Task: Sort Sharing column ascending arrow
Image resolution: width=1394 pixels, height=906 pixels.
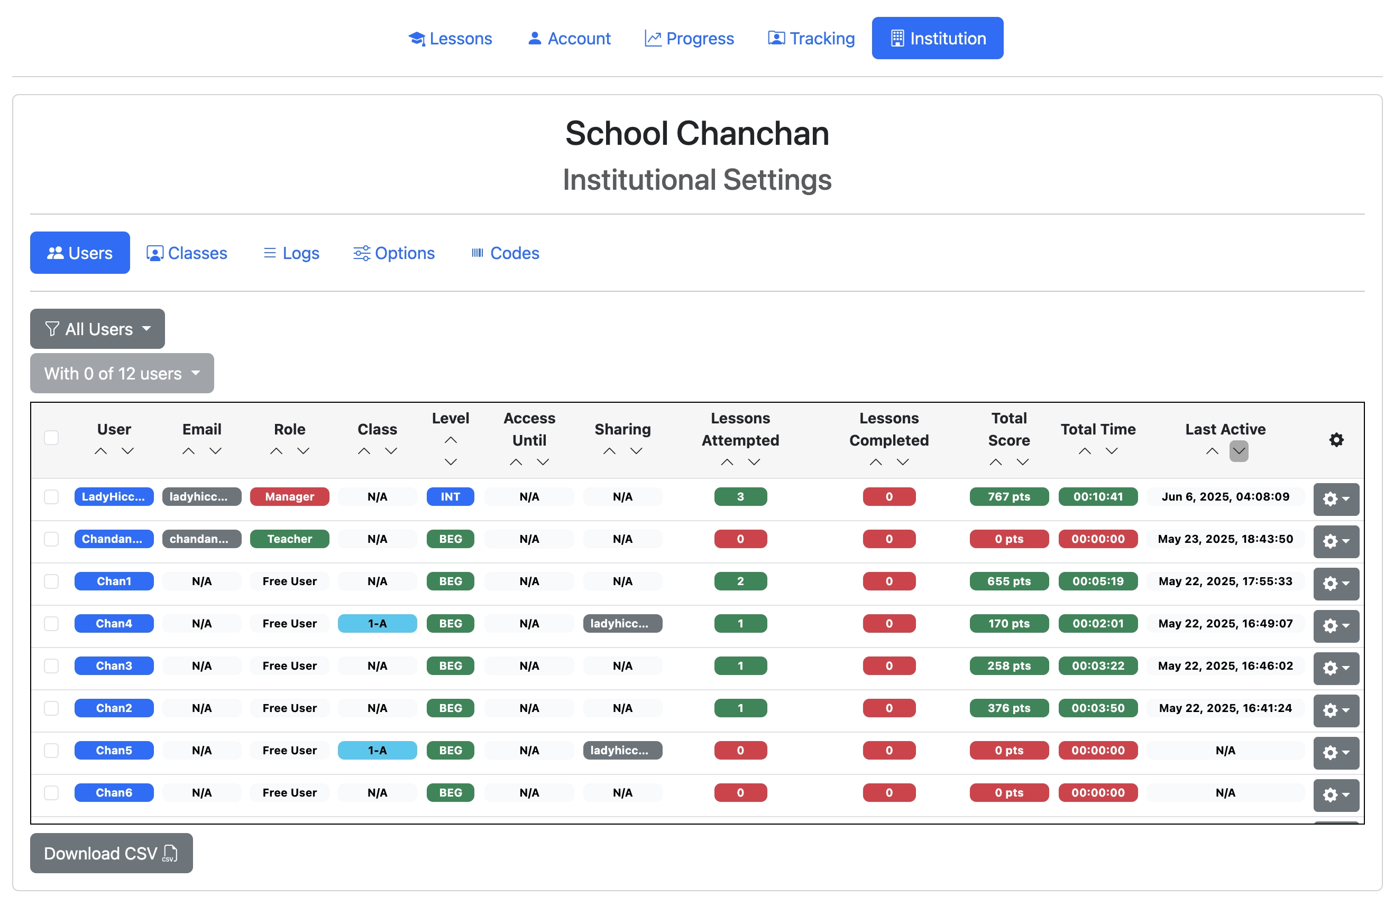Action: click(609, 451)
